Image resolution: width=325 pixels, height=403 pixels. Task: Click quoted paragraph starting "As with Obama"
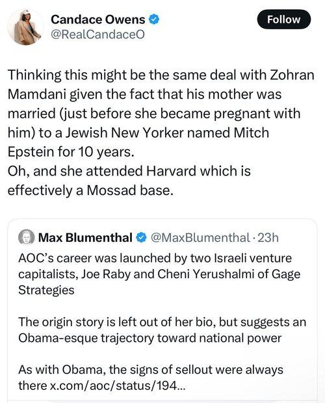[151, 378]
